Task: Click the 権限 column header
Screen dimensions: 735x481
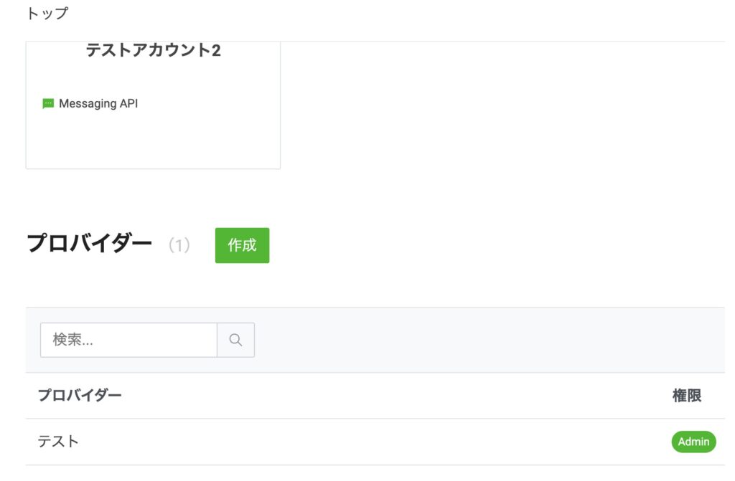Action: pos(686,395)
